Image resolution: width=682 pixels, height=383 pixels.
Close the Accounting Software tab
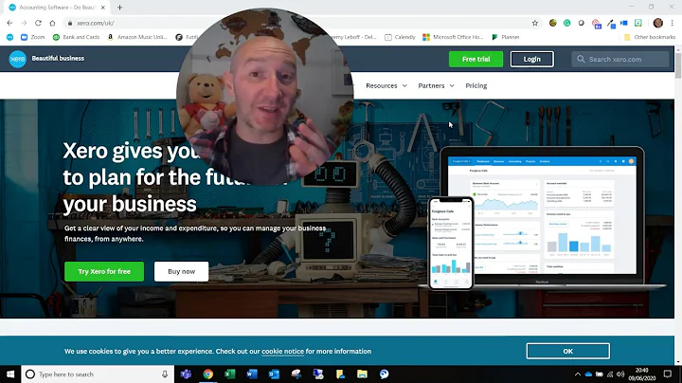pos(103,8)
